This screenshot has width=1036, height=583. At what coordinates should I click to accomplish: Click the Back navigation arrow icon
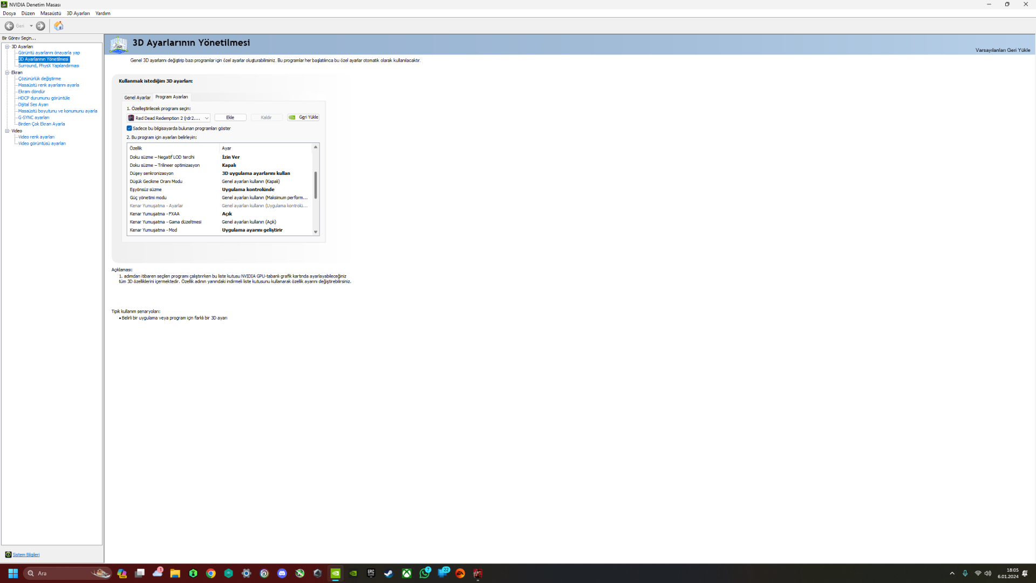coord(9,26)
